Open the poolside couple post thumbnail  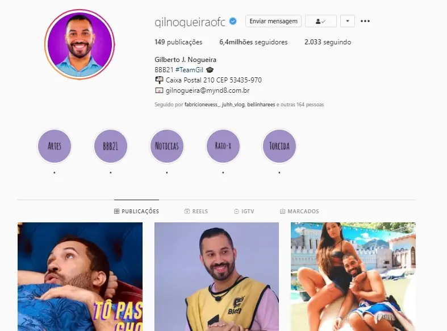(353, 277)
